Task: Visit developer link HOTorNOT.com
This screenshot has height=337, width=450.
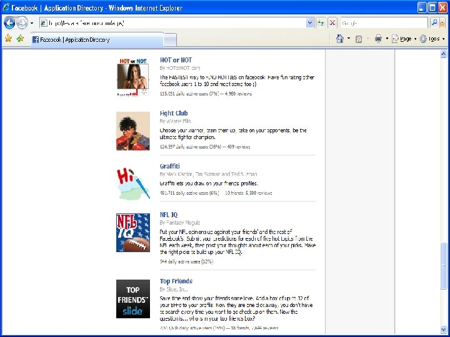Action: pos(183,68)
